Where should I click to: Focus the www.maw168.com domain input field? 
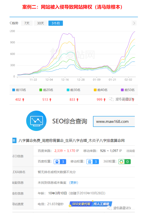coord(114,121)
